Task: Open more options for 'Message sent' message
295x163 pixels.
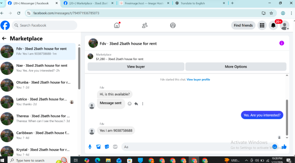Action: coord(143,104)
